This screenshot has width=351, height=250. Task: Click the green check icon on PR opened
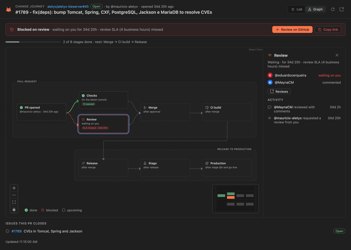(x=21, y=108)
